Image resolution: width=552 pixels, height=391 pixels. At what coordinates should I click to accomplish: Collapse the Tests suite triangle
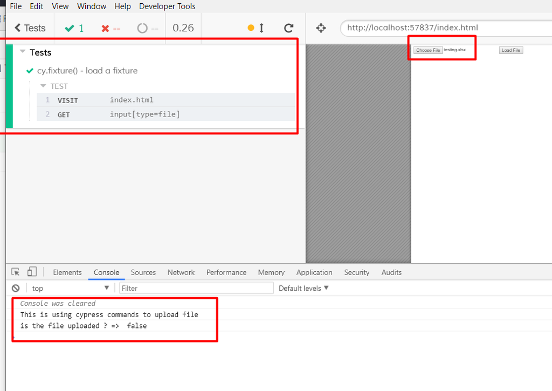click(23, 51)
